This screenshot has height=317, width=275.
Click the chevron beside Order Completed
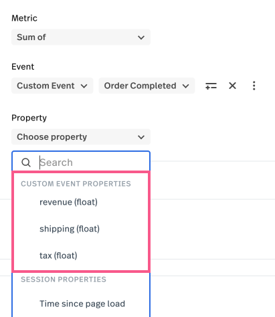tap(185, 86)
